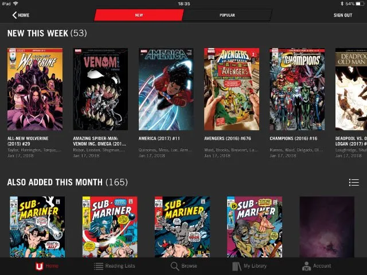Open My Library books icon
367x275 pixels.
236,266
